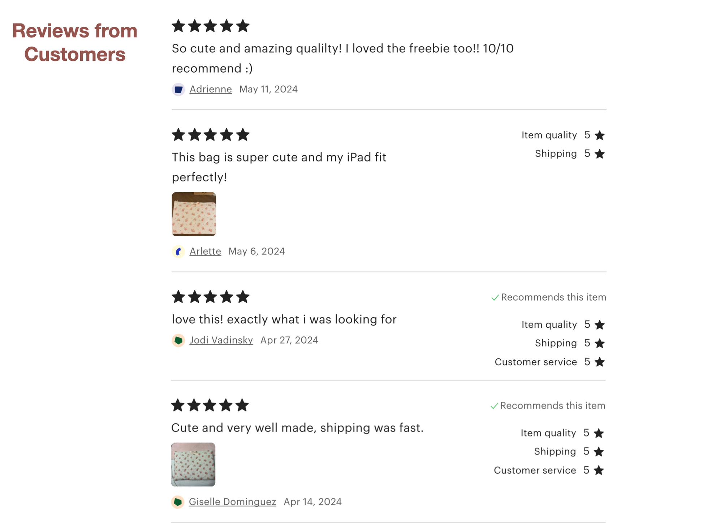Open Adrienne's reviewer profile link
The height and width of the screenshot is (526, 703).
(211, 89)
